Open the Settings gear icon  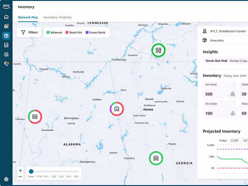[x=6, y=179]
